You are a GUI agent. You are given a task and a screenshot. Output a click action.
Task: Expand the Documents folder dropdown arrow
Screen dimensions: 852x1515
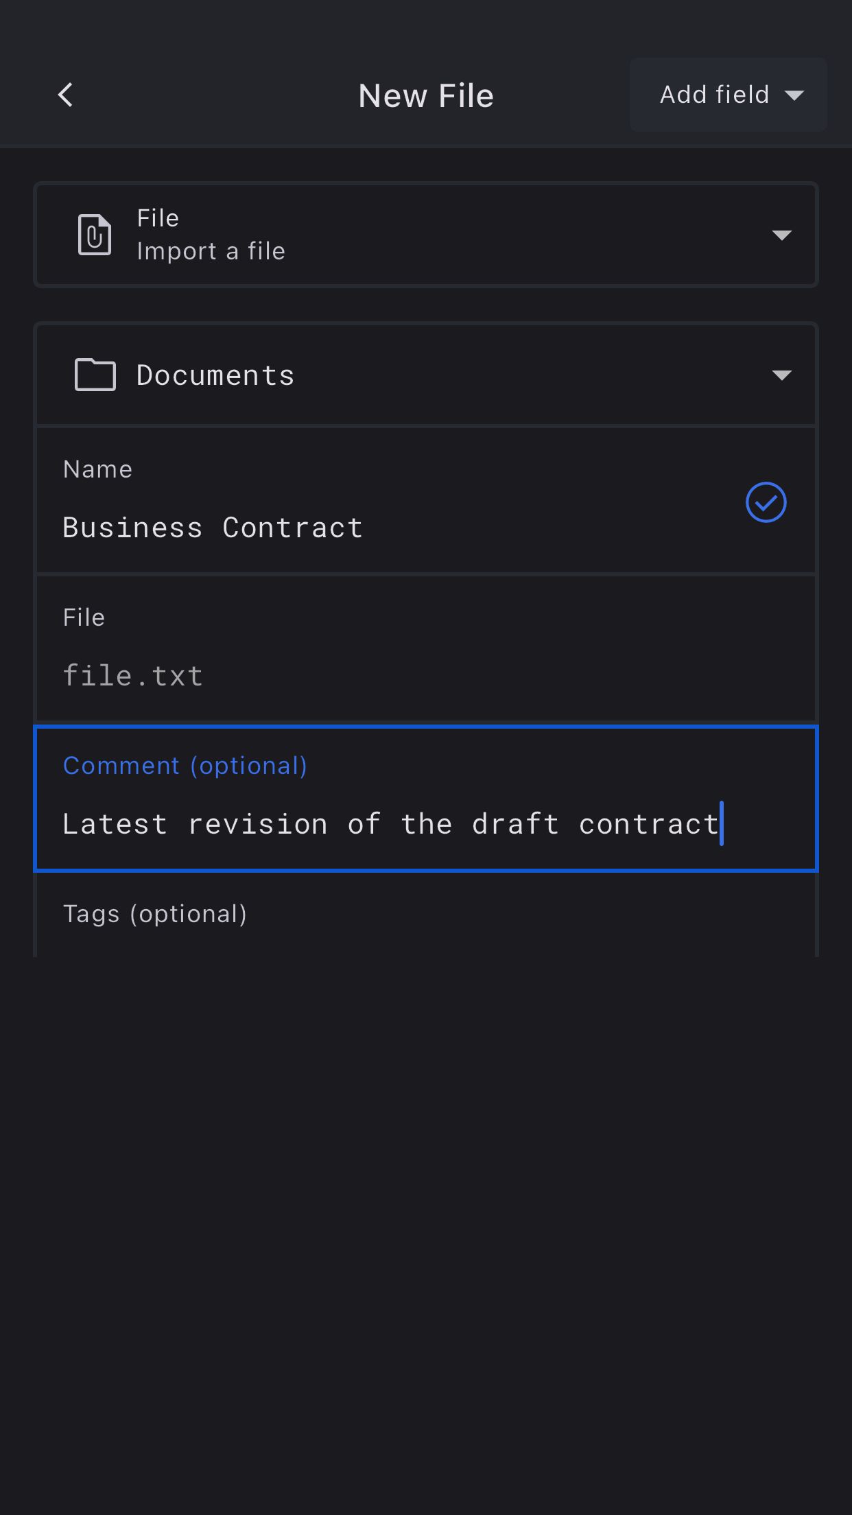[781, 375]
